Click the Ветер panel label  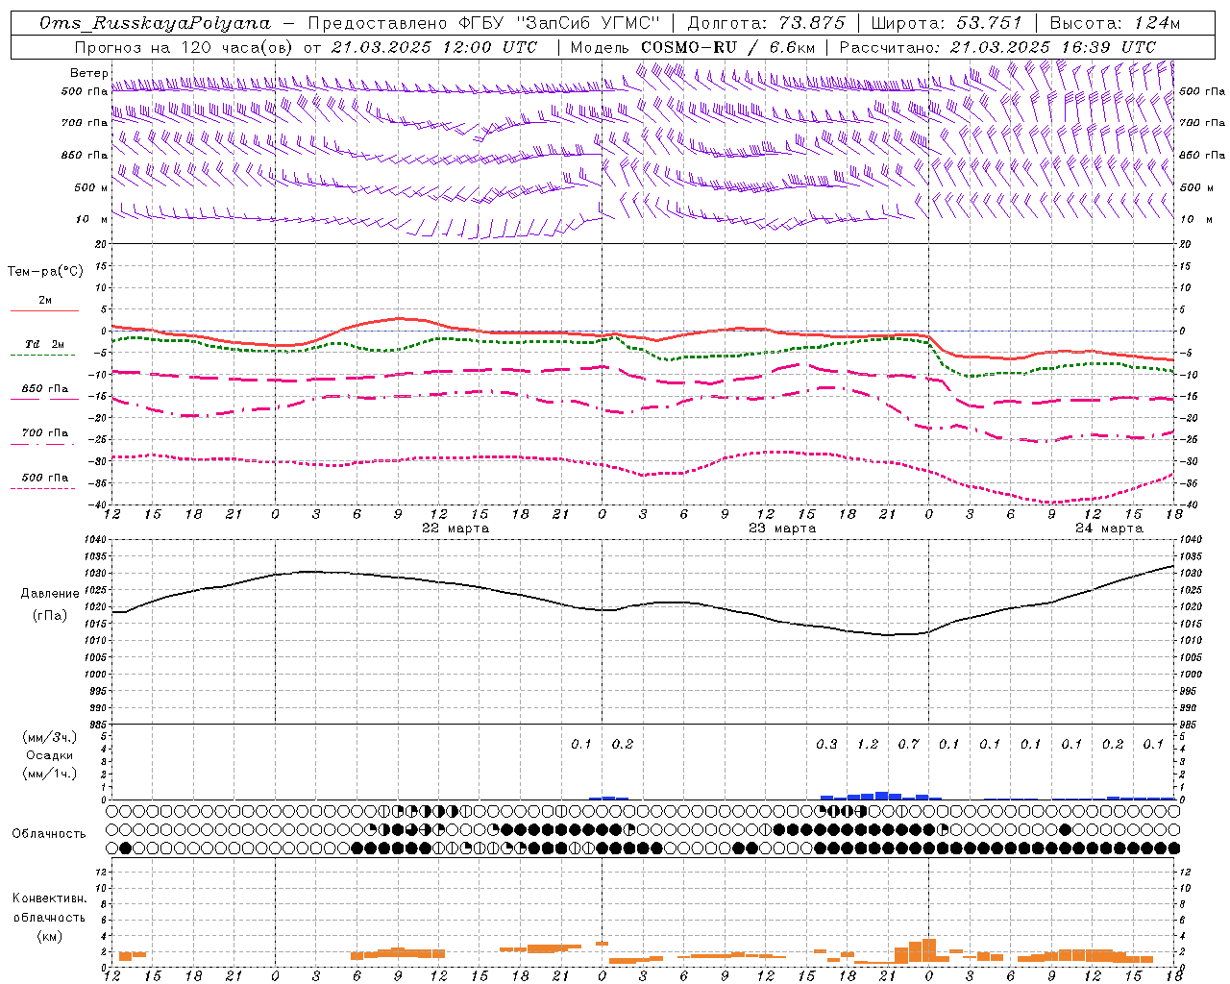coord(88,73)
